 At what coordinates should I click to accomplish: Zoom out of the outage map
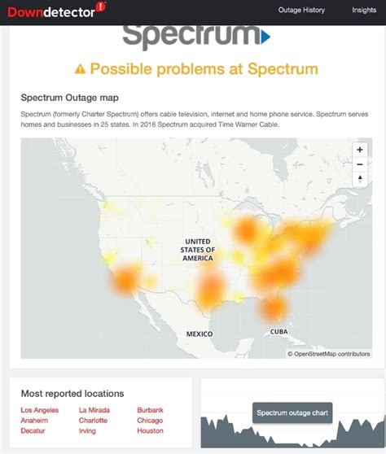coord(360,164)
